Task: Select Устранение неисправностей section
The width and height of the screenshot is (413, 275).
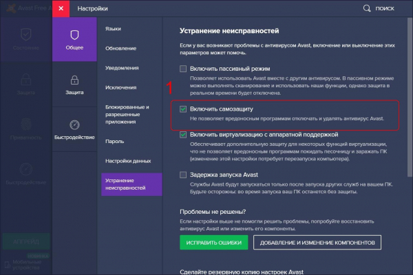Action: tap(131, 184)
